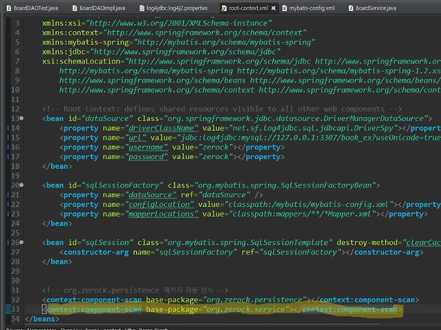Click the info marker on line 16
The image size is (441, 330).
pyautogui.click(x=8, y=147)
